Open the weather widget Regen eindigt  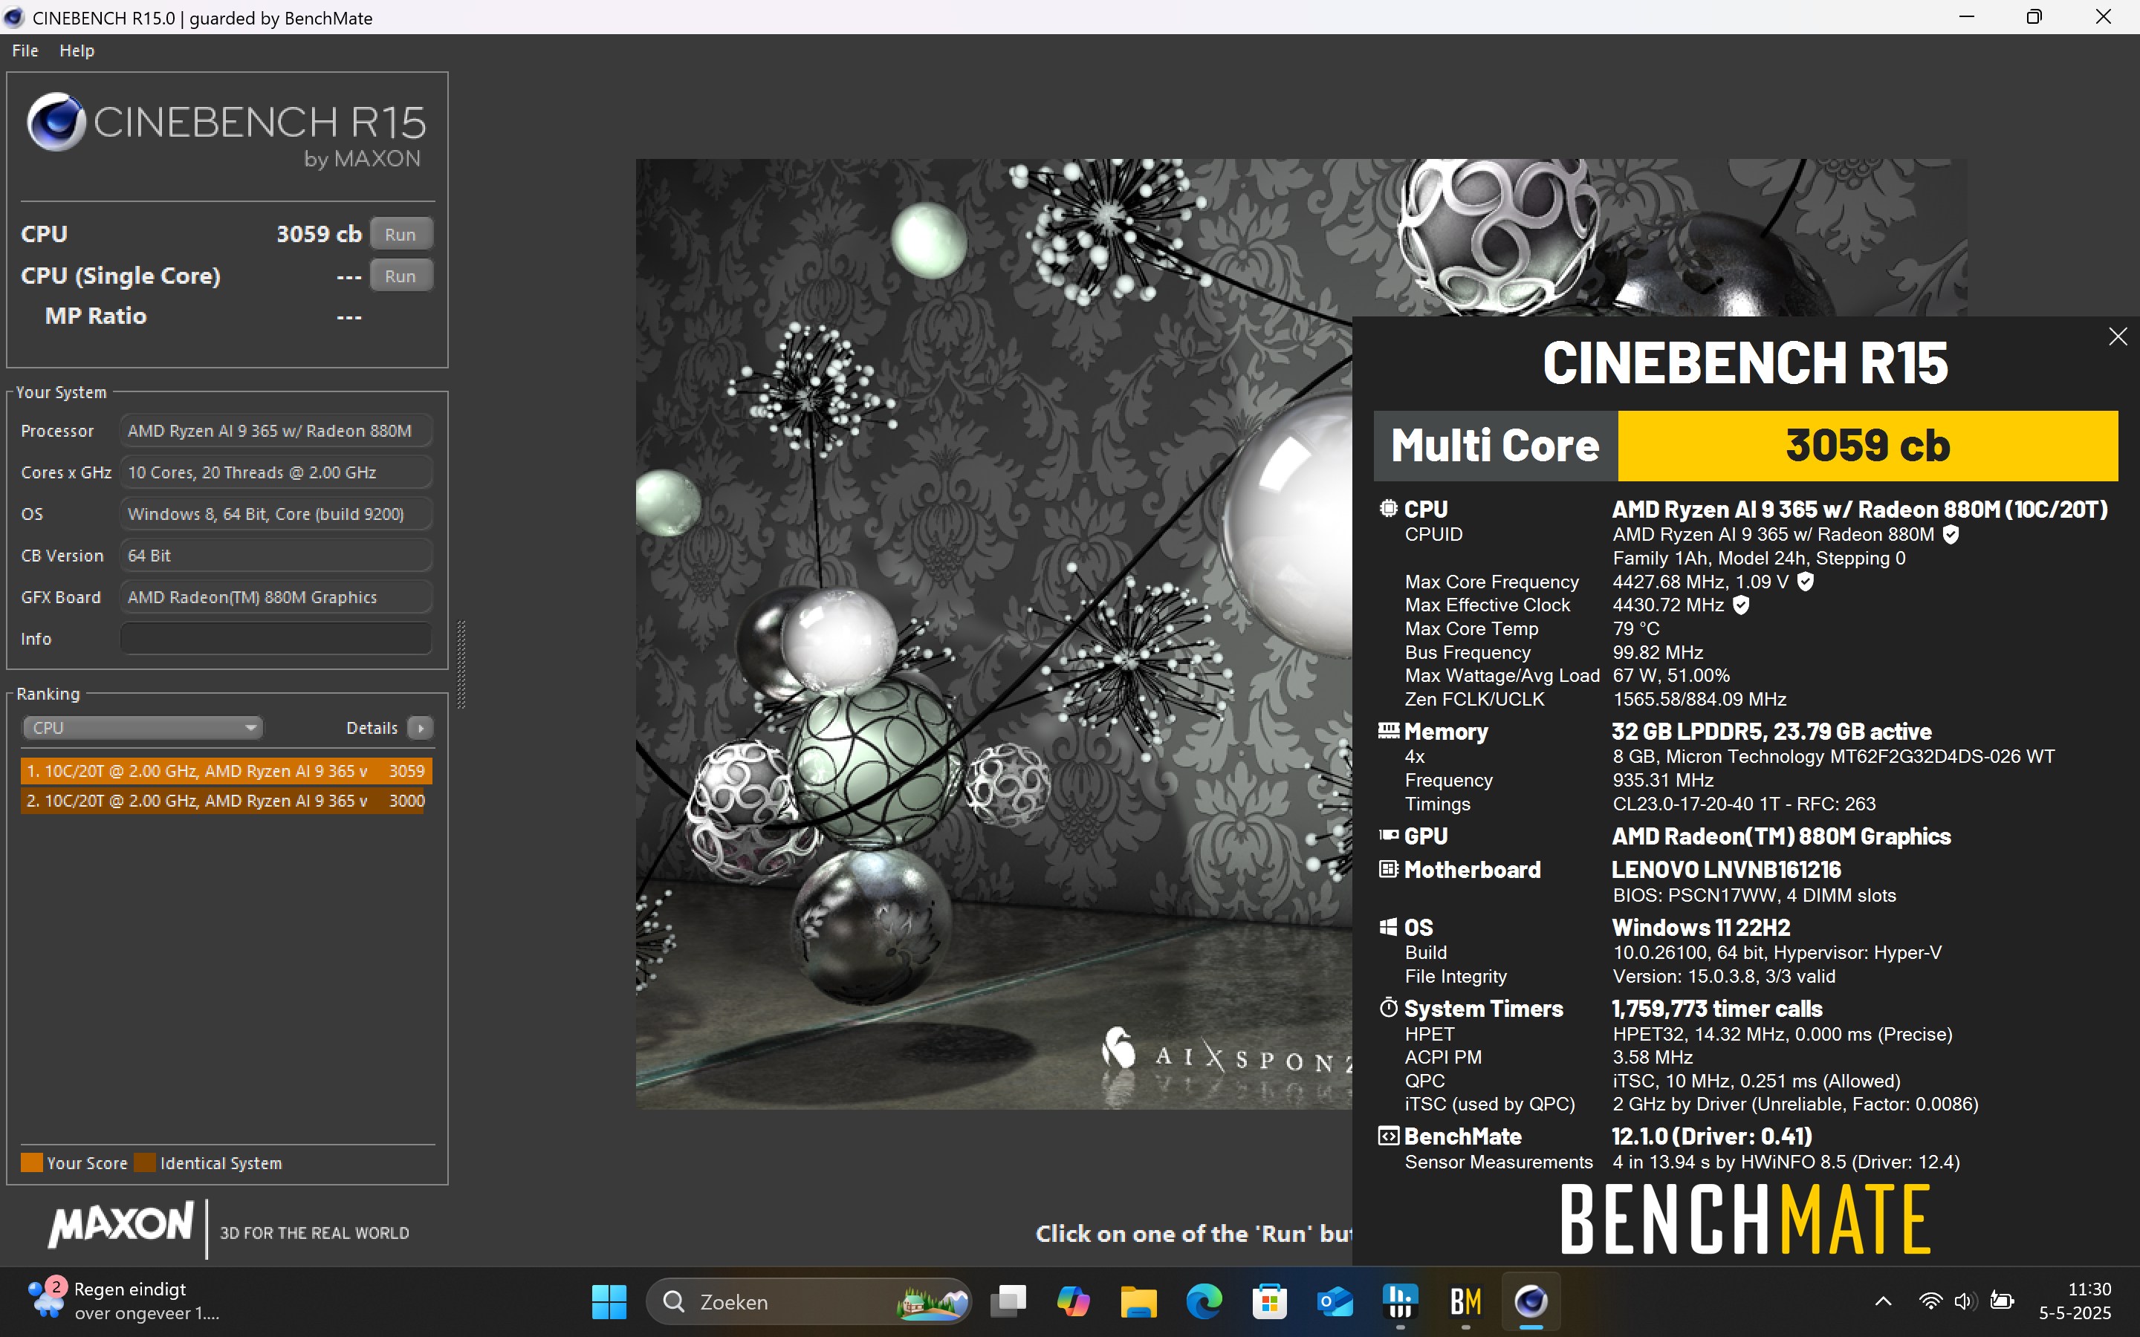124,1301
